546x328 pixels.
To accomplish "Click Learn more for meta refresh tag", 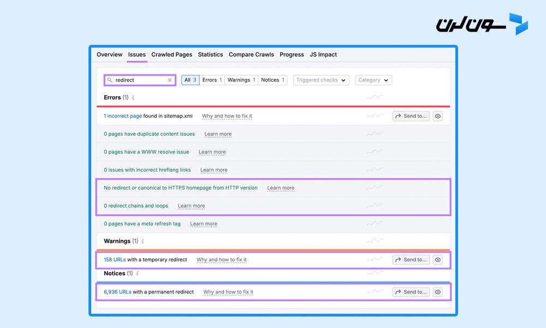I will 204,224.
